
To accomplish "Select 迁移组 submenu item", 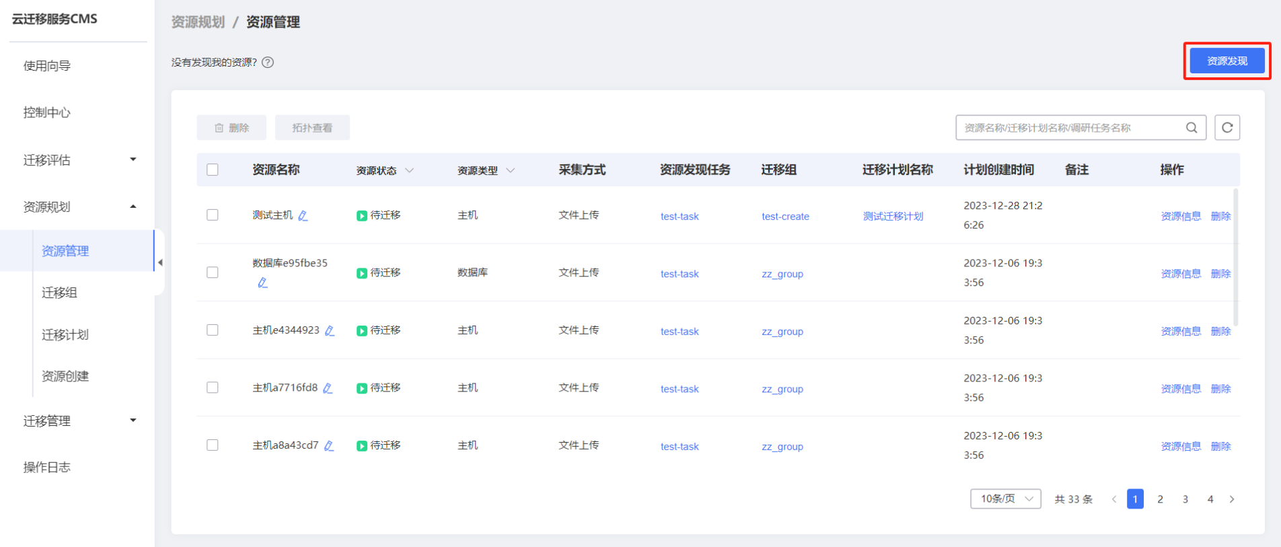I will [x=60, y=293].
